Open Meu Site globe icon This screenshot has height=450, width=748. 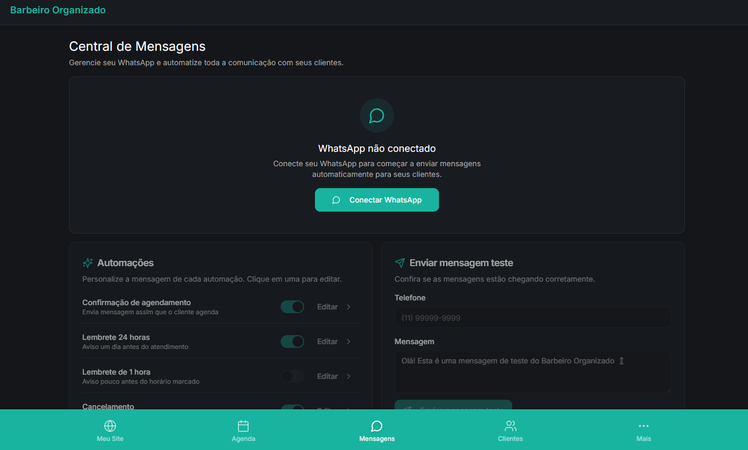tap(110, 426)
